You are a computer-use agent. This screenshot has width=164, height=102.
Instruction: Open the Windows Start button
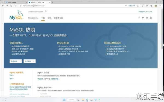click(64, 100)
